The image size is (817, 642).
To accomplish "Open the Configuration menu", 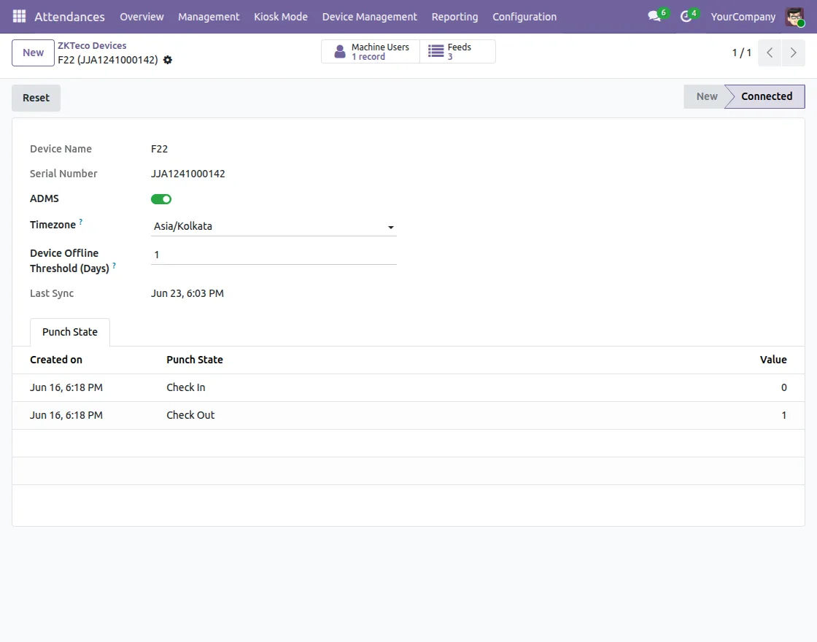I will (x=524, y=17).
